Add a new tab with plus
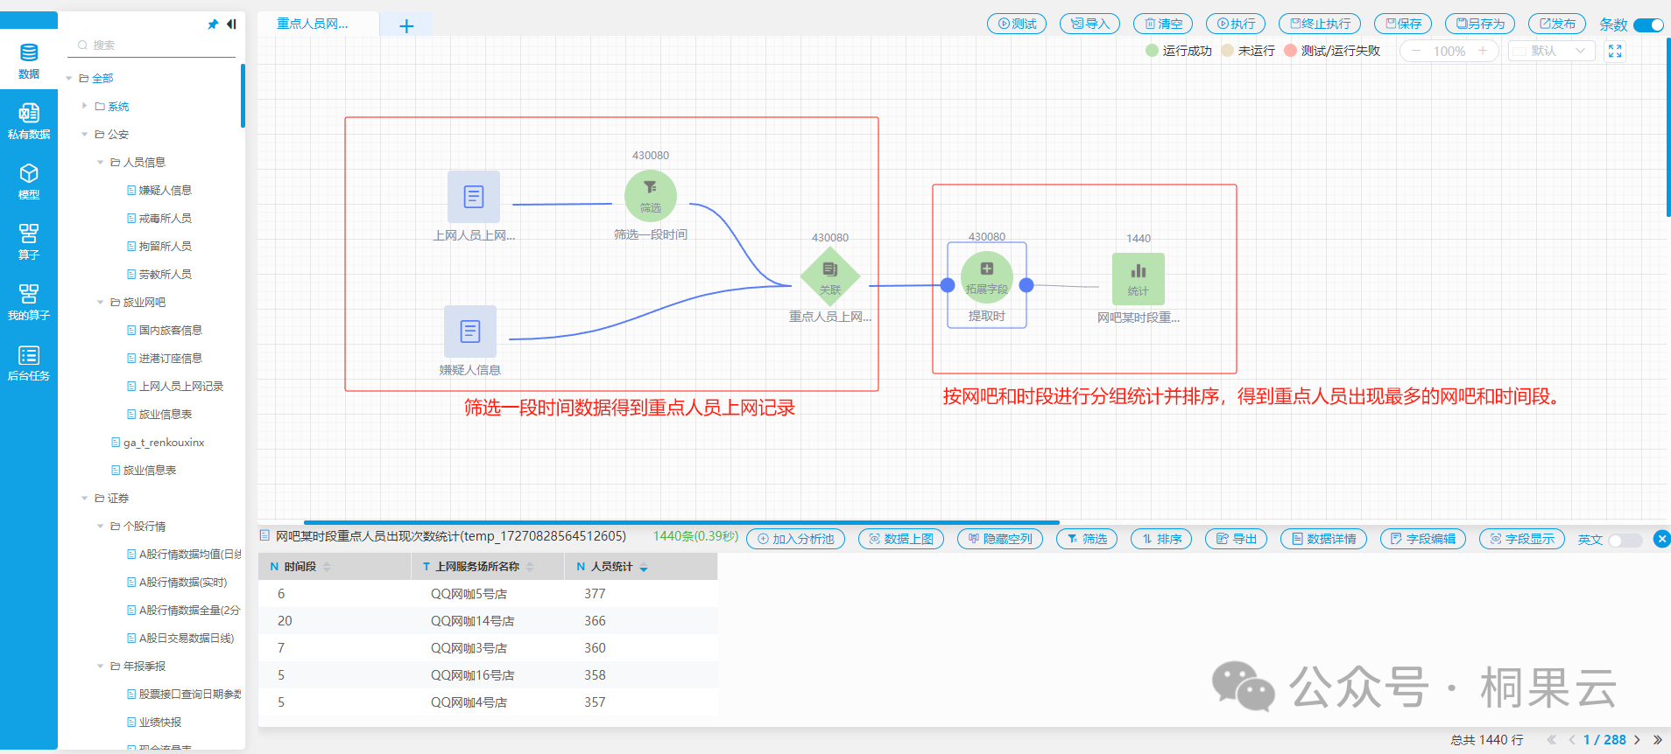This screenshot has height=754, width=1671. (x=406, y=26)
